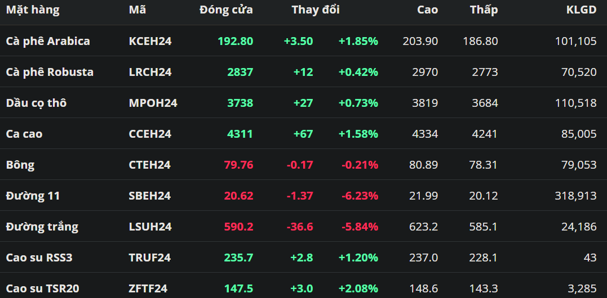The height and width of the screenshot is (298, 607).
Task: Open the Cà phê Arabica row
Action: pyautogui.click(x=48, y=41)
